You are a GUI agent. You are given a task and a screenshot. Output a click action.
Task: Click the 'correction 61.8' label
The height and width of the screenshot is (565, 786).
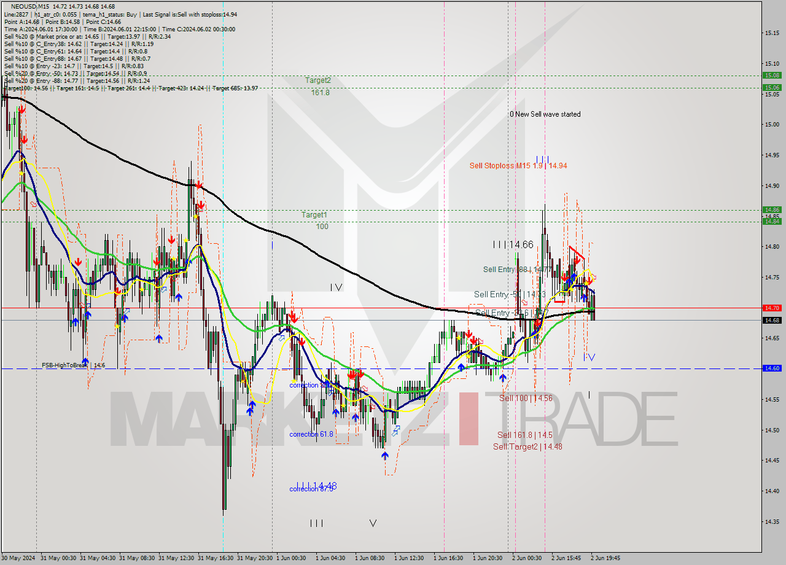tap(311, 434)
